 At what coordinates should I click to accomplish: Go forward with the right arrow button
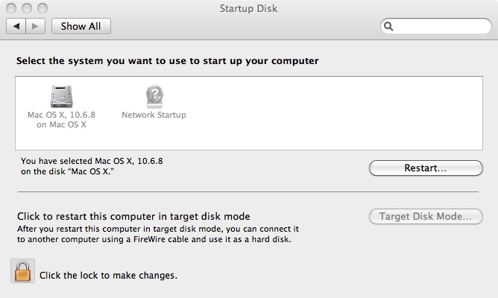(36, 26)
